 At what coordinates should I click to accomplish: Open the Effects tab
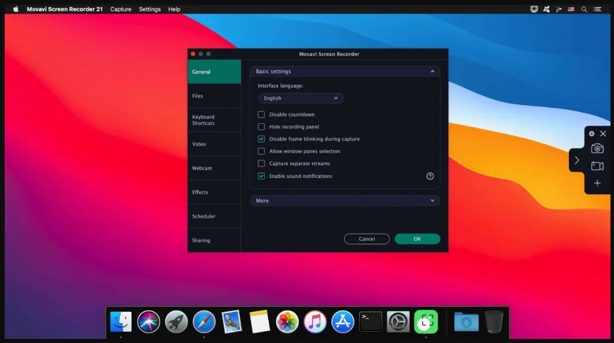click(214, 192)
